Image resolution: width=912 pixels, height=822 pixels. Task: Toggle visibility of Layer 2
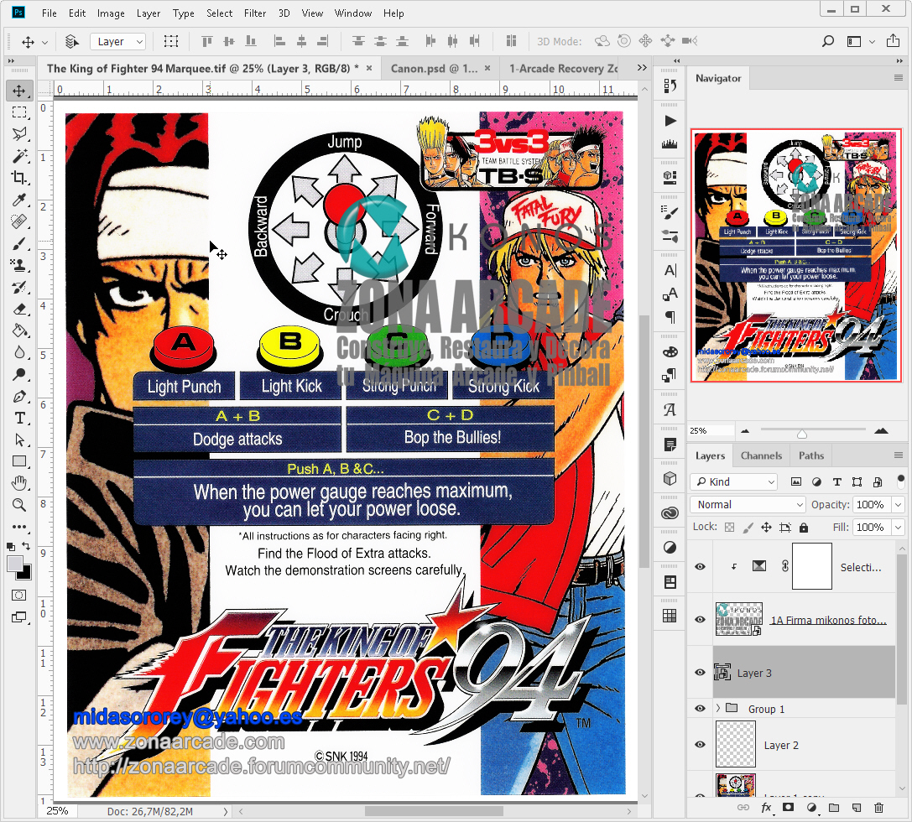click(699, 745)
